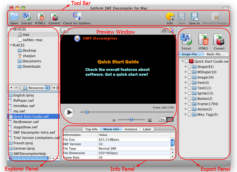Image resolution: width=237 pixels, height=172 pixels.
Task: Go back with the left navigation arrow
Action: click(11, 88)
